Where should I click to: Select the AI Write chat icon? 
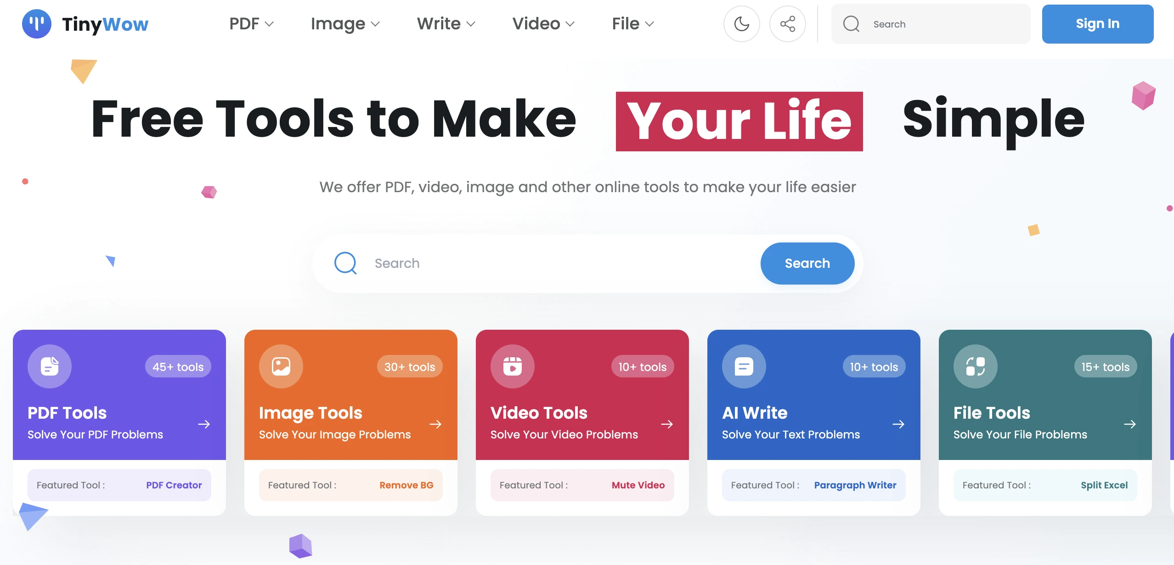[x=744, y=366]
